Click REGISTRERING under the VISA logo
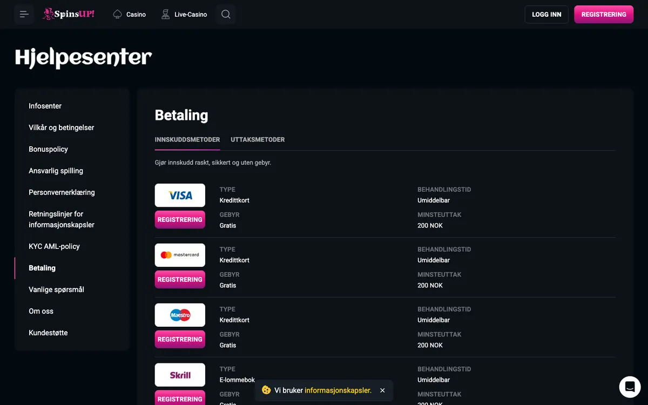Viewport: 648px width, 405px height. (180, 220)
